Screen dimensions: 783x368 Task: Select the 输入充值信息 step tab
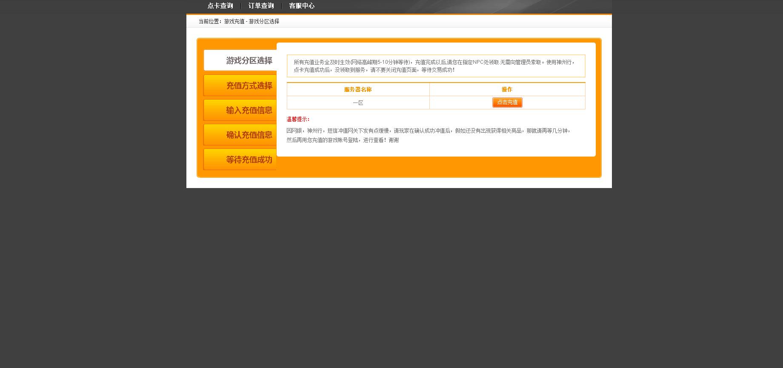(240, 110)
